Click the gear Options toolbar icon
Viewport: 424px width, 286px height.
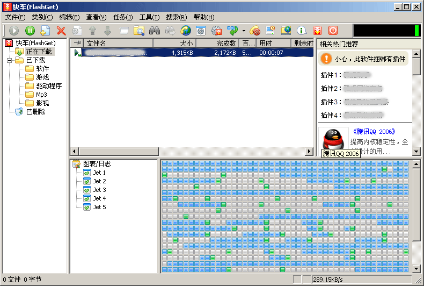[217, 31]
